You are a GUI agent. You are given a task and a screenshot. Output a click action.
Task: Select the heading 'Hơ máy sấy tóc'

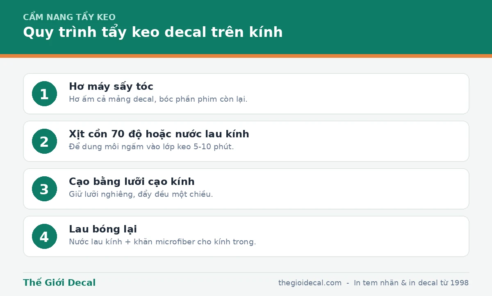click(111, 87)
